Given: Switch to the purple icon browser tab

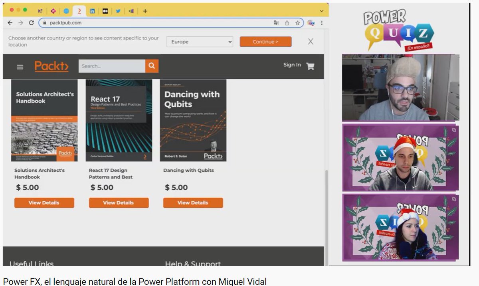Looking at the screenshot, I should [131, 11].
